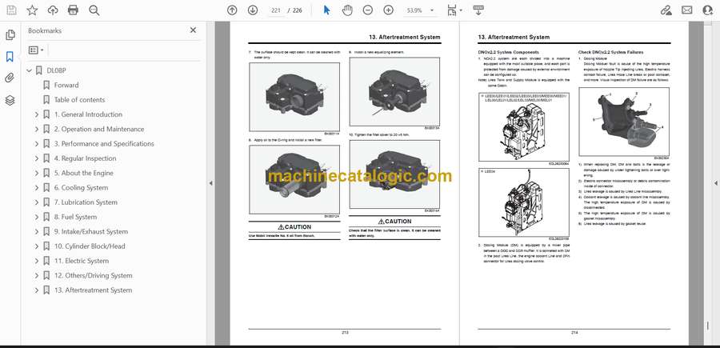720x348 pixels.
Task: Add the document to starred favorites
Action: (x=32, y=10)
